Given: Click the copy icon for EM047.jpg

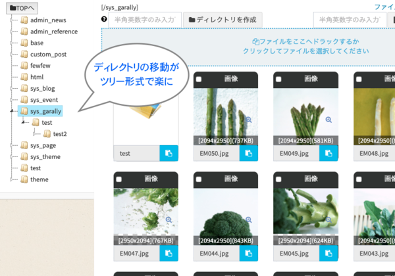Looking at the screenshot, I should pos(169,253).
